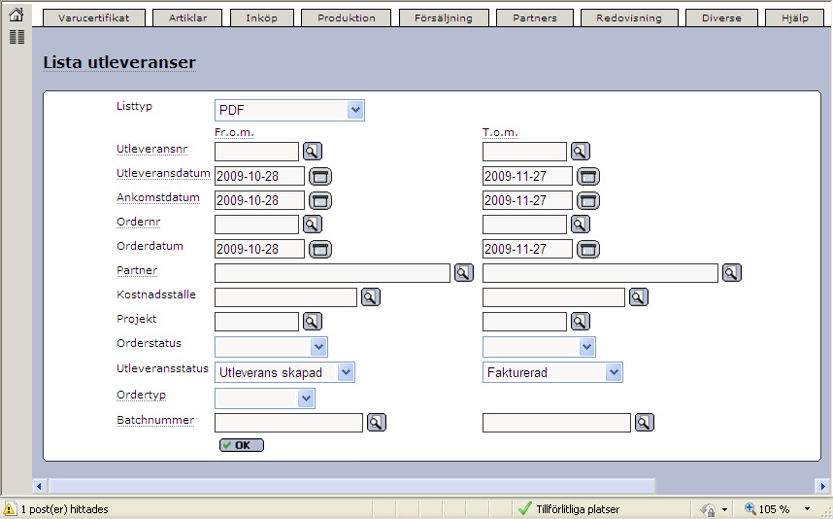Image resolution: width=833 pixels, height=519 pixels.
Task: Search Ordernr from-value with magnifier
Action: (x=313, y=225)
